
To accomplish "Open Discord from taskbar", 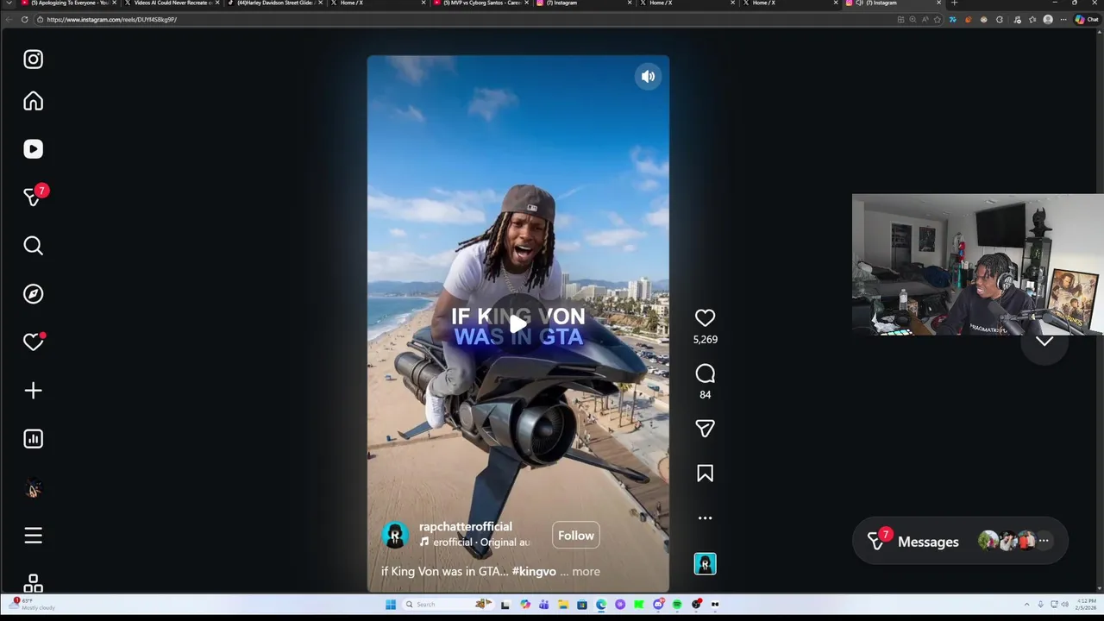I will pyautogui.click(x=658, y=605).
